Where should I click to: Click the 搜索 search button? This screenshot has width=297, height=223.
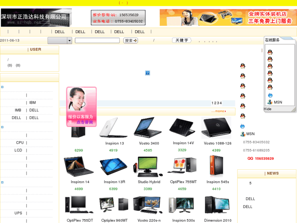click(131, 41)
